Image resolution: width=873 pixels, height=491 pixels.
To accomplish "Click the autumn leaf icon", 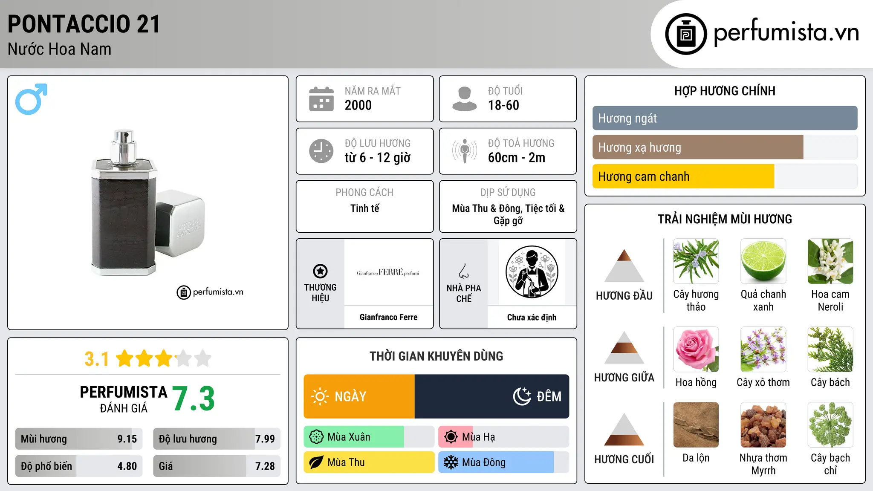I will [316, 462].
